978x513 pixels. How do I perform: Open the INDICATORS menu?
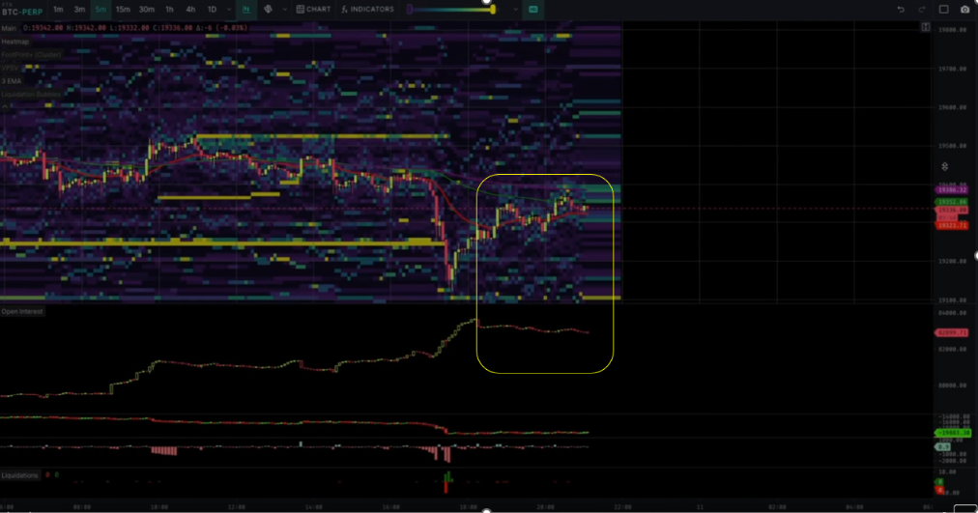click(367, 10)
